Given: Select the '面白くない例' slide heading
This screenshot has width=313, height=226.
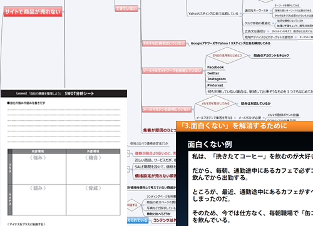Looking at the screenshot, I should (210, 145).
